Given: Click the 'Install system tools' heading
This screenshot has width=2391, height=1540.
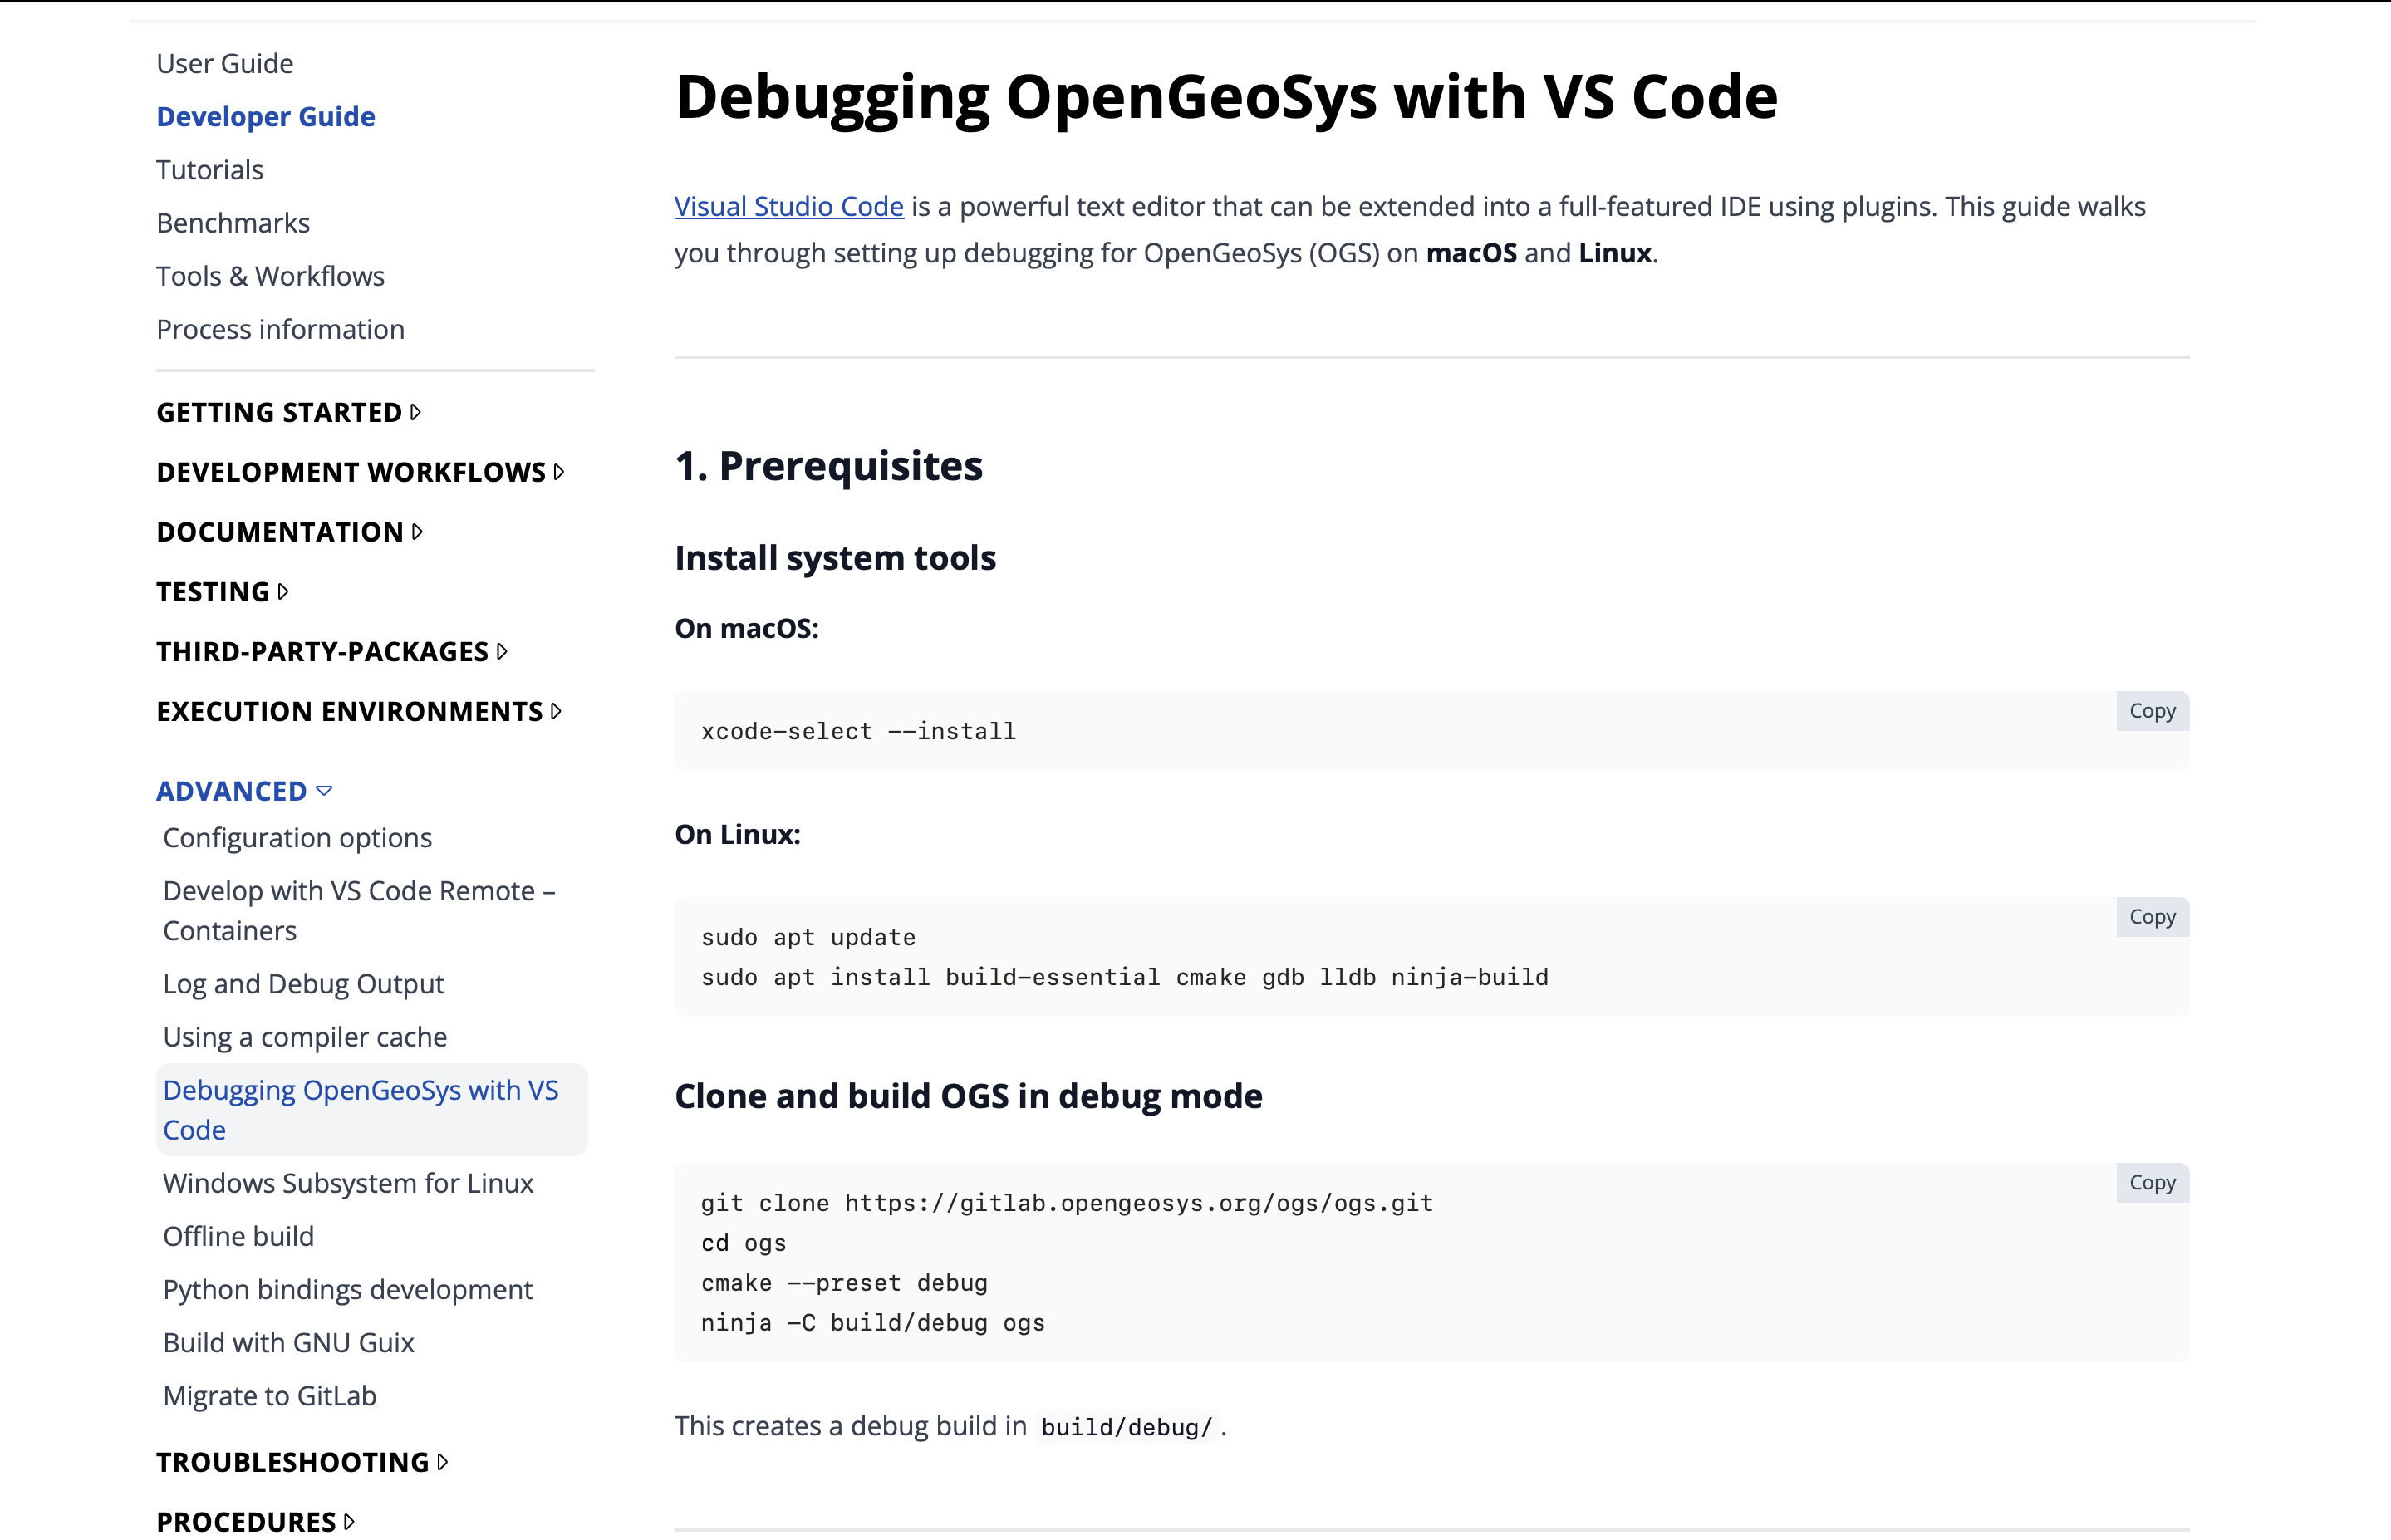Looking at the screenshot, I should pos(836,557).
